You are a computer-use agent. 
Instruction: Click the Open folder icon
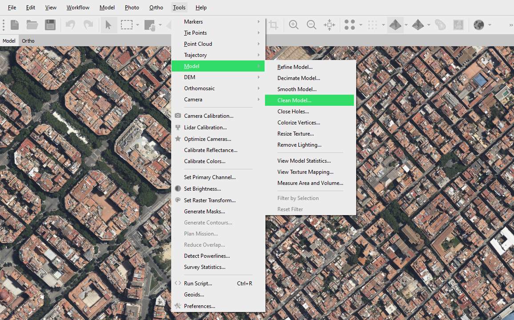click(32, 25)
